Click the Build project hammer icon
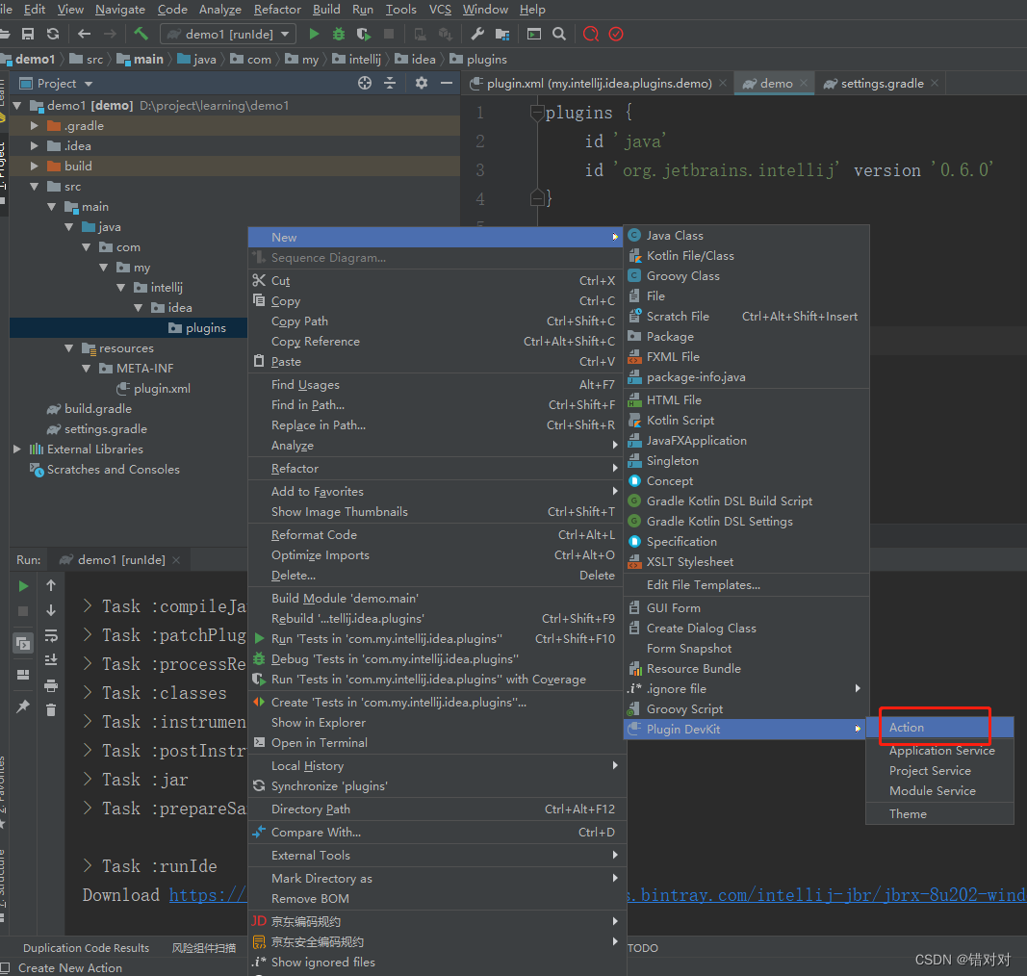The image size is (1027, 976). click(141, 34)
